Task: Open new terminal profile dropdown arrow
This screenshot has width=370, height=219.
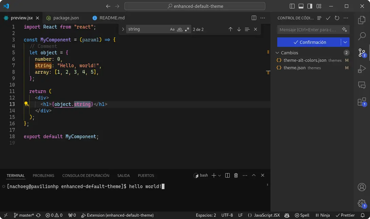Action: 219,176
